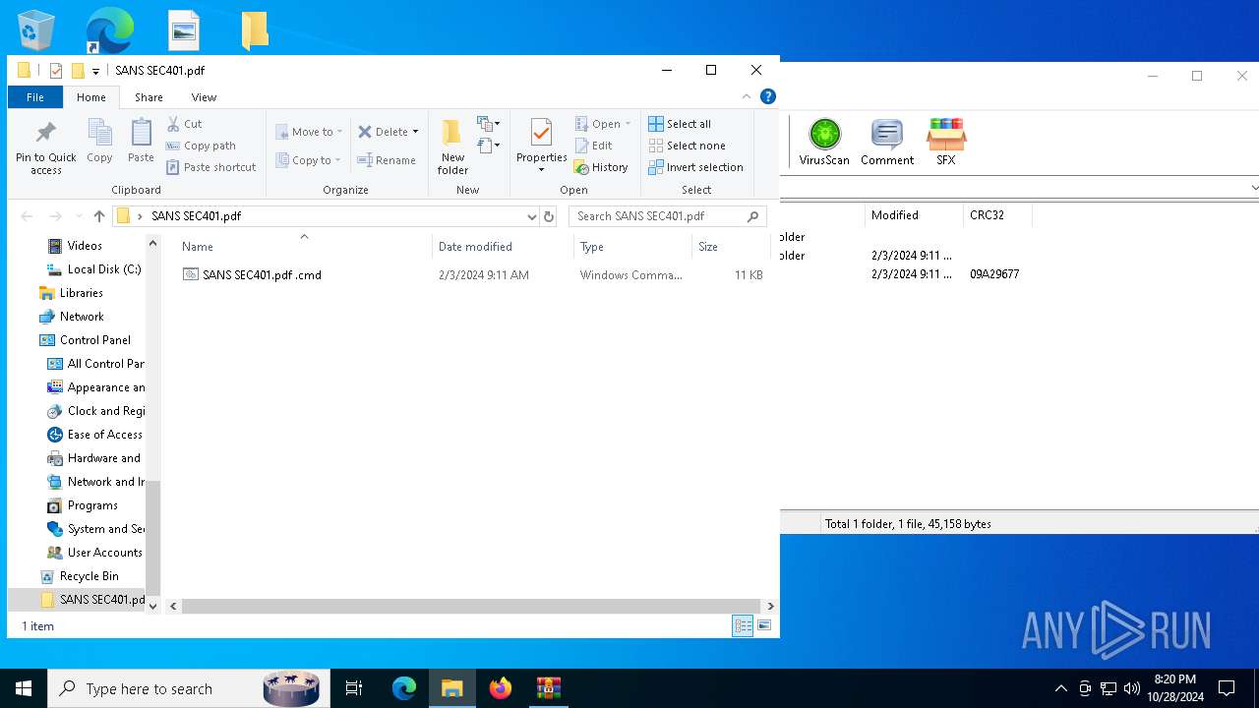Open Task View on taskbar
This screenshot has height=708, width=1259.
(x=354, y=688)
